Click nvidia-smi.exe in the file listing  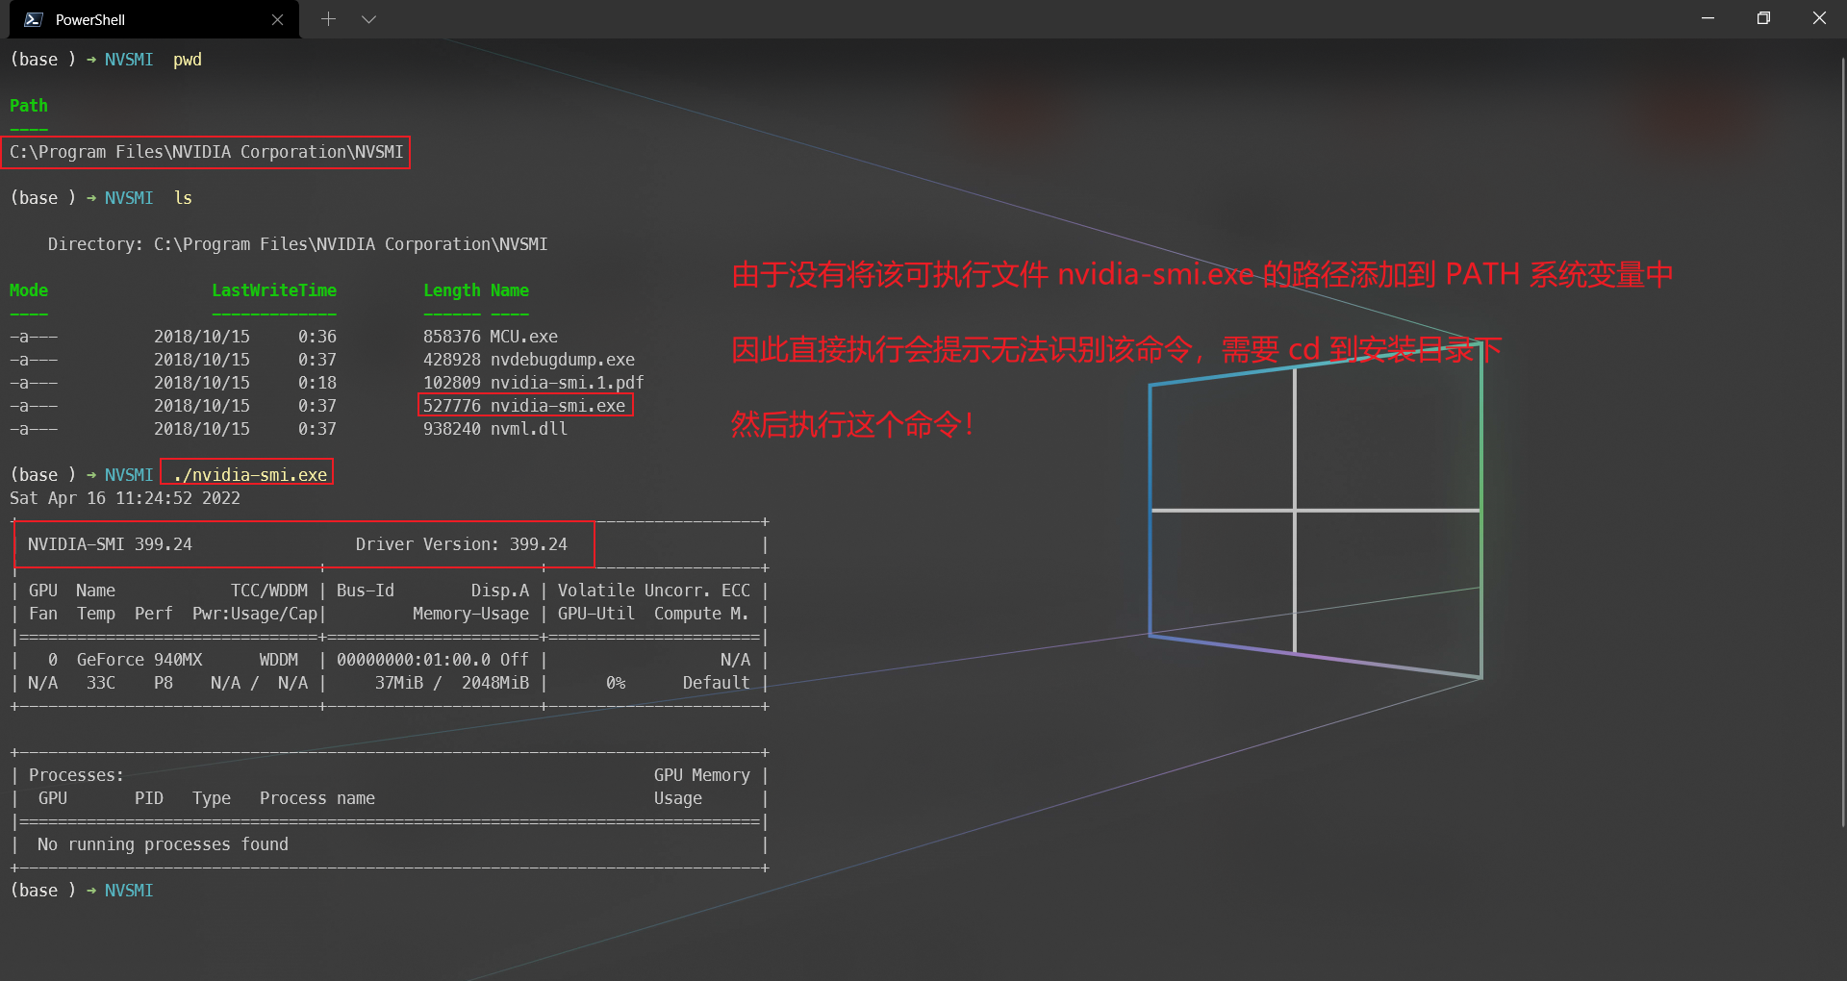click(558, 406)
